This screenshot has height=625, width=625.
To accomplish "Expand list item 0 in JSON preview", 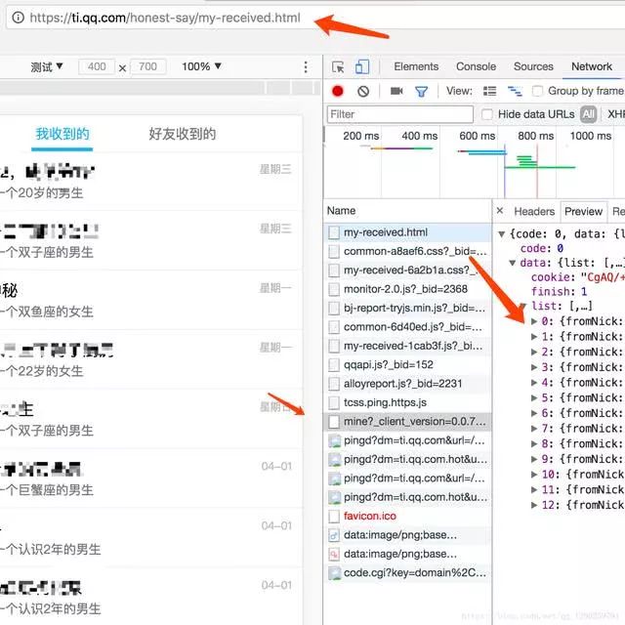I will click(x=534, y=322).
